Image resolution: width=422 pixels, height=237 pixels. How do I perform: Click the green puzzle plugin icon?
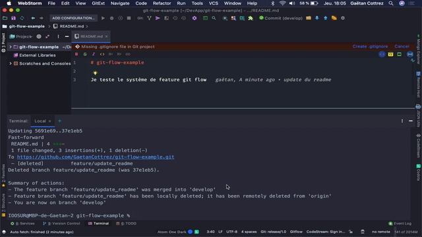[251, 18]
